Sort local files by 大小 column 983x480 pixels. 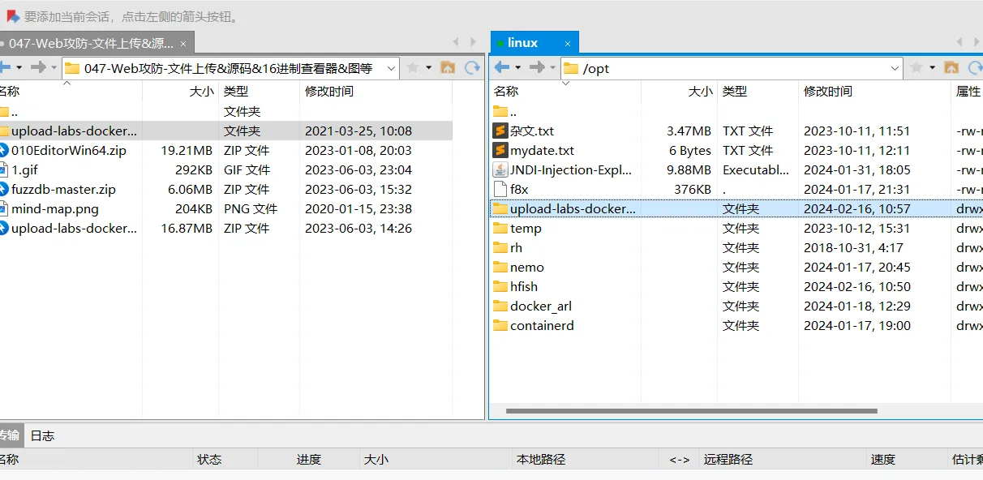pyautogui.click(x=201, y=92)
